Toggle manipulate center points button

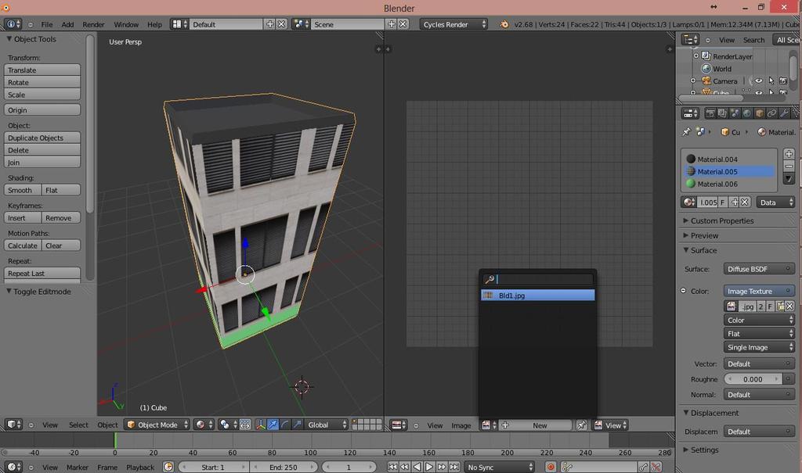(245, 425)
